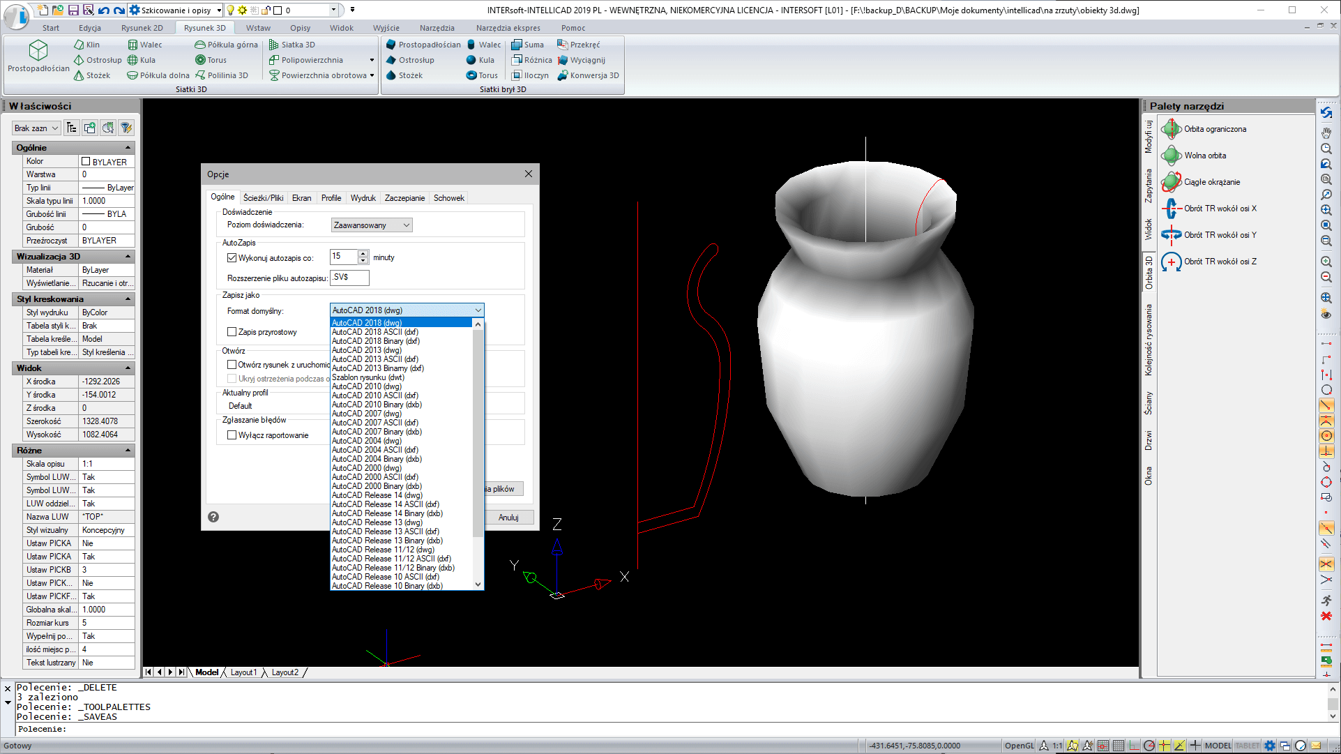The image size is (1341, 754).
Task: Open the Rysunek 2D ribbon tab
Action: click(142, 28)
